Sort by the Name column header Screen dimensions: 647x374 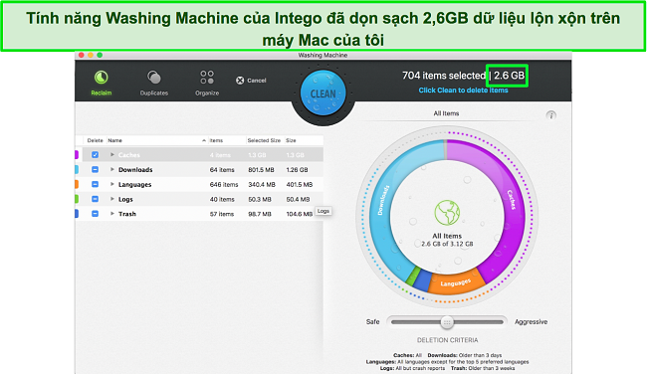[115, 140]
